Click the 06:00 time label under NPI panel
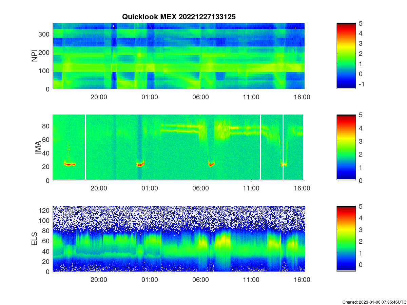The width and height of the screenshot is (407, 305). tap(200, 97)
